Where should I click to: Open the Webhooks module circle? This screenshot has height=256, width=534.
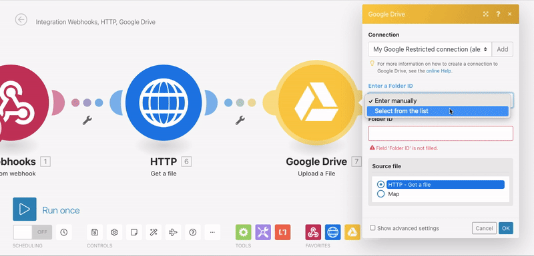click(21, 103)
